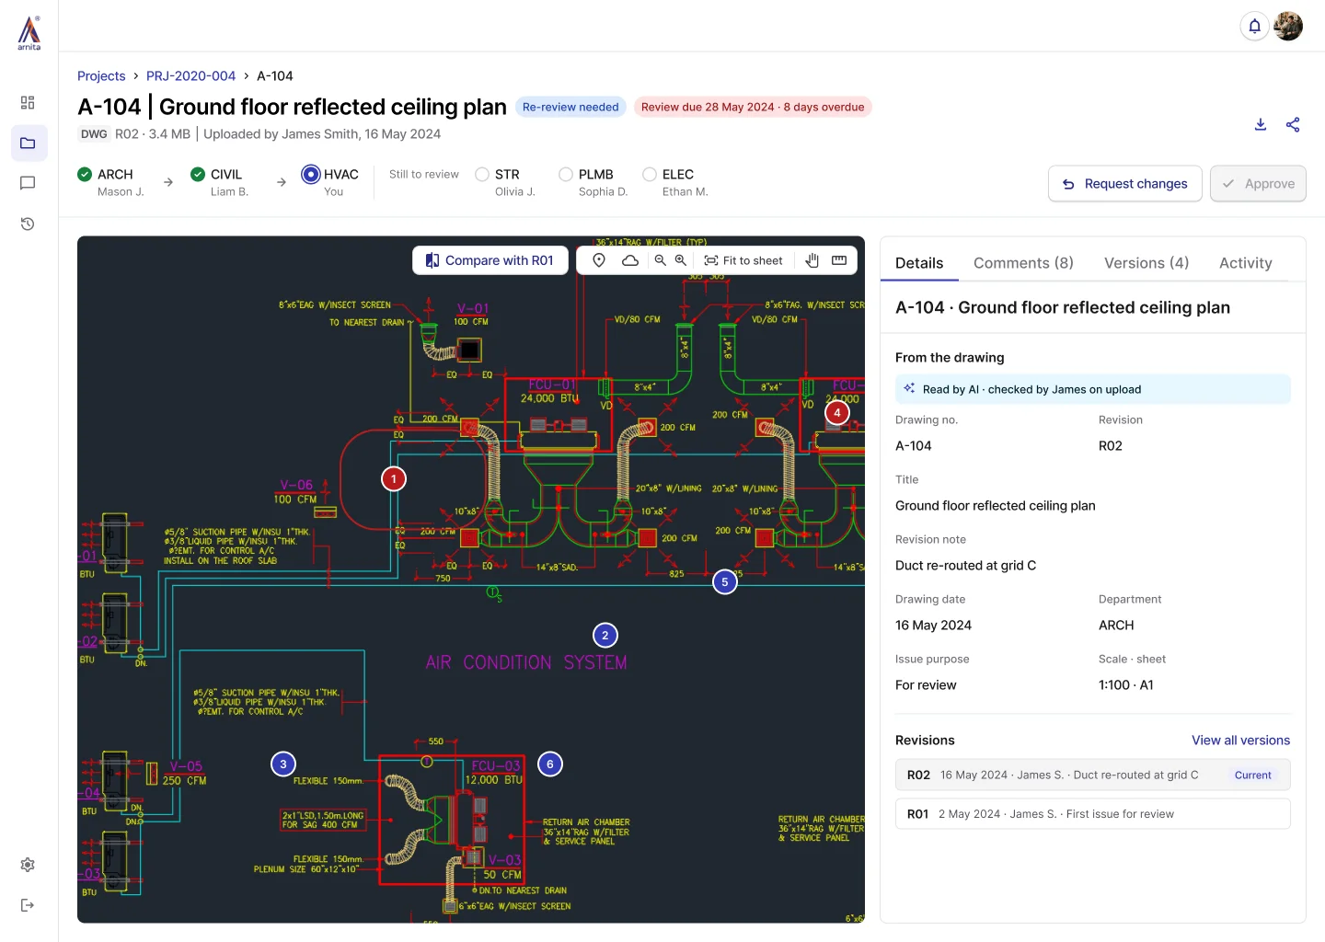This screenshot has height=942, width=1325.
Task: Open comment marker 6 on drawing
Action: [x=550, y=764]
